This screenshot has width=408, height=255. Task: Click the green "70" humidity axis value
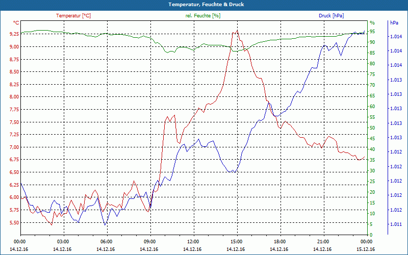point(372,85)
